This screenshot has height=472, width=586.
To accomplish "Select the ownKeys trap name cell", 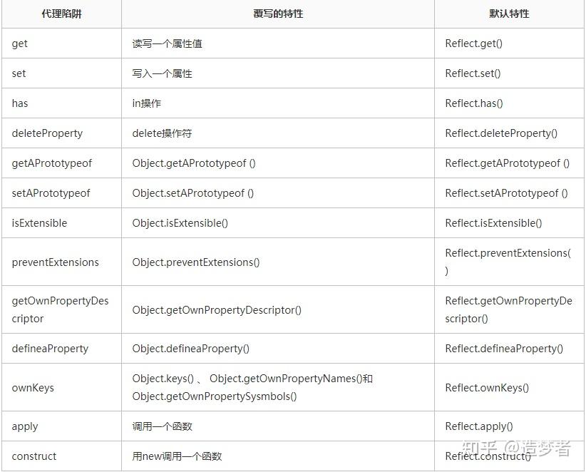I will (x=33, y=388).
